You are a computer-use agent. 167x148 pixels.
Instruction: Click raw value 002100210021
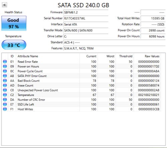[149, 95]
